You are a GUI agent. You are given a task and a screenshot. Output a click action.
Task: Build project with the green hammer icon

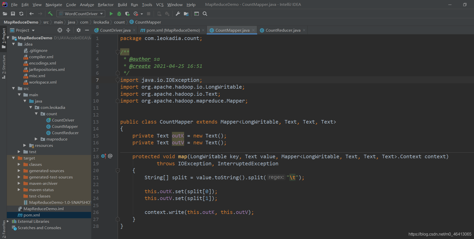pyautogui.click(x=50, y=14)
